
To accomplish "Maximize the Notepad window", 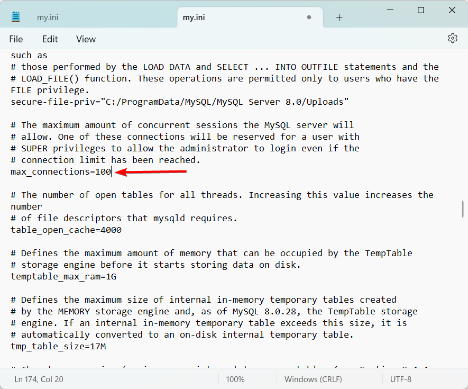I will (x=421, y=10).
